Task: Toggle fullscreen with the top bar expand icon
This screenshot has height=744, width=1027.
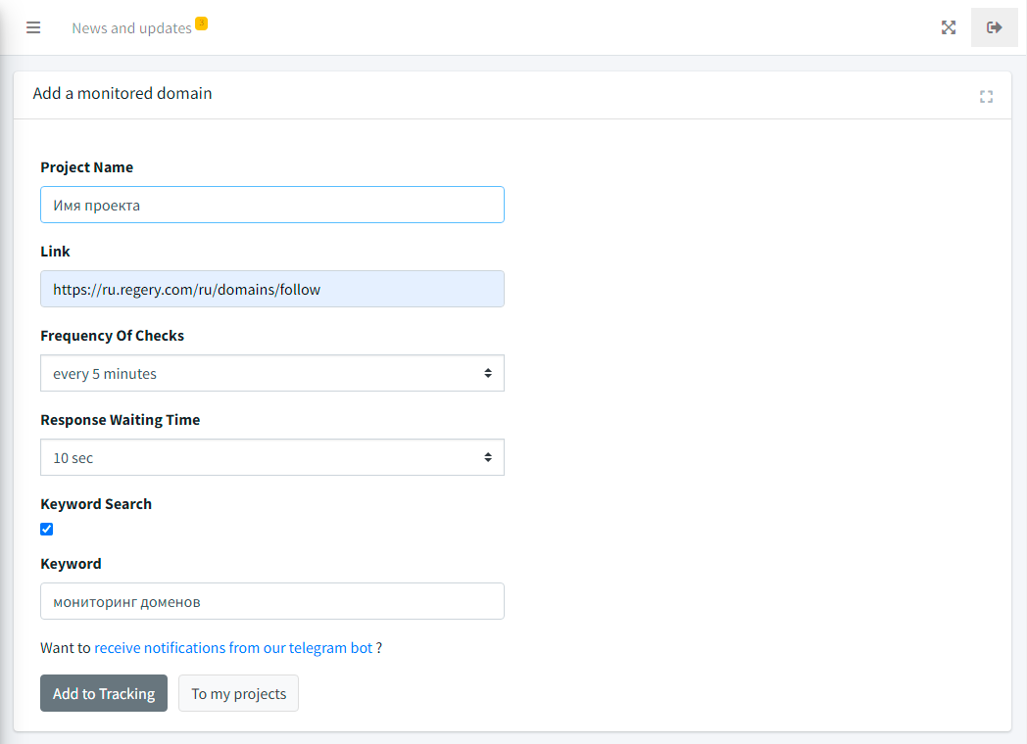Action: coord(948,27)
